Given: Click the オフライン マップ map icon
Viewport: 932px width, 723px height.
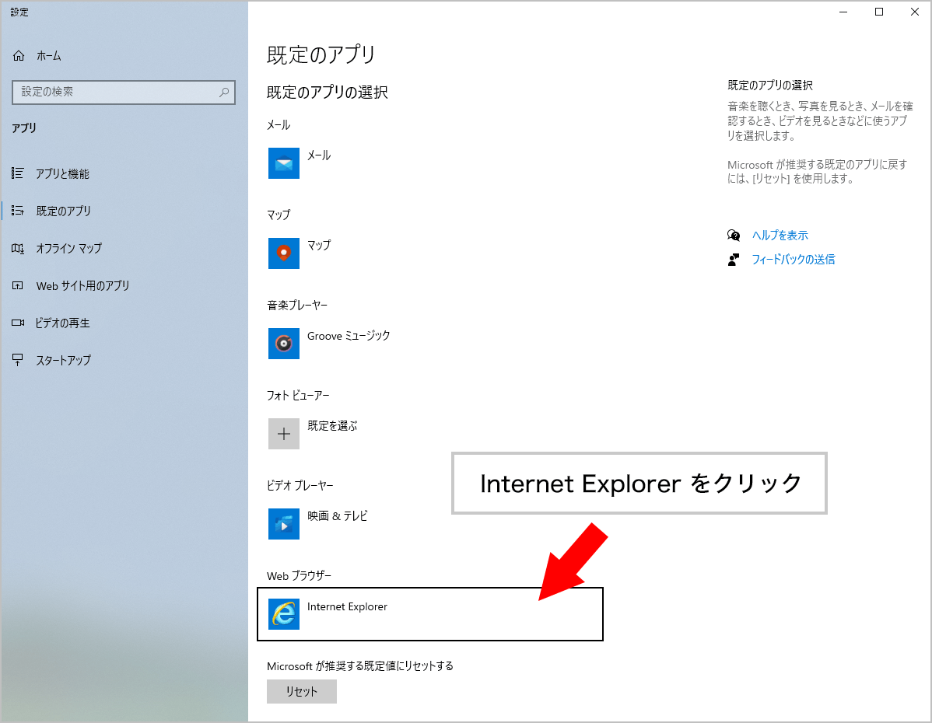Looking at the screenshot, I should [18, 248].
